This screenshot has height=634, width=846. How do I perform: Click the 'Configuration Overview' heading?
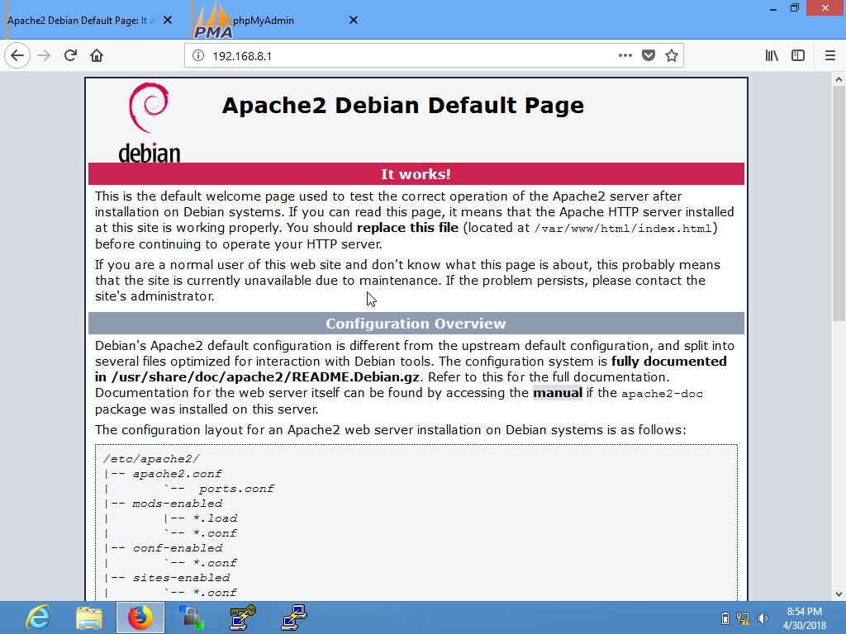point(416,324)
